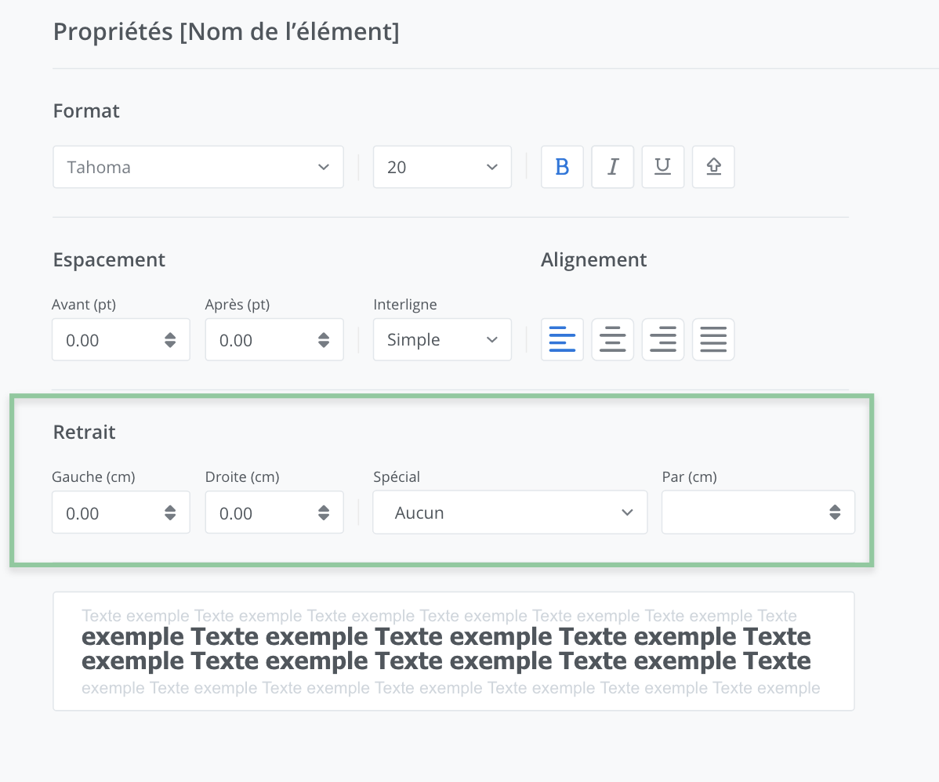Click the Droite (cm) indent stepper arrows
The width and height of the screenshot is (939, 782).
point(324,512)
